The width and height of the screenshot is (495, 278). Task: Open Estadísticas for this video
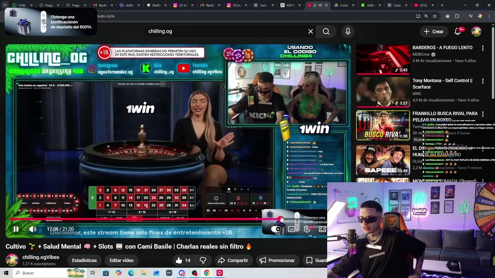[x=84, y=260]
